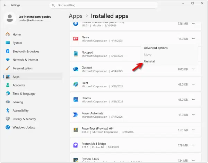Click pssdev@outlook.com email text

31,20
